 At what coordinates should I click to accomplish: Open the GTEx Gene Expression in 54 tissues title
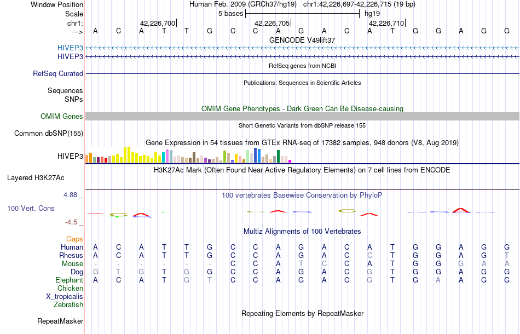[x=302, y=142]
